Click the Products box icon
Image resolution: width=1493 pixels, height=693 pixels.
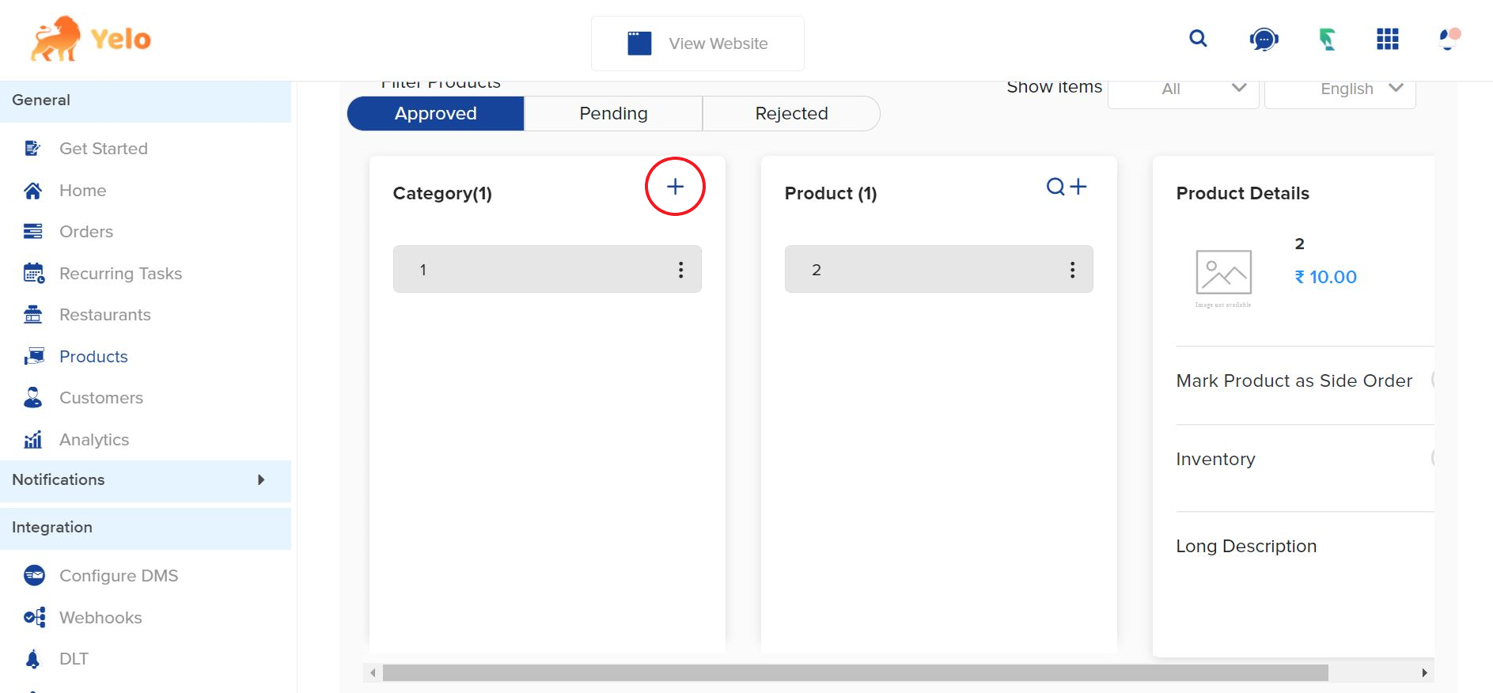pos(33,356)
